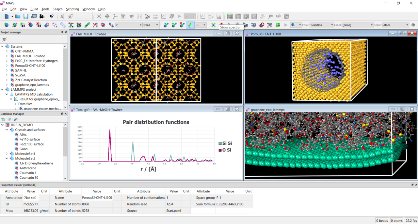
Task: Expand the CNT-PMMA tree item
Action: coord(7,51)
